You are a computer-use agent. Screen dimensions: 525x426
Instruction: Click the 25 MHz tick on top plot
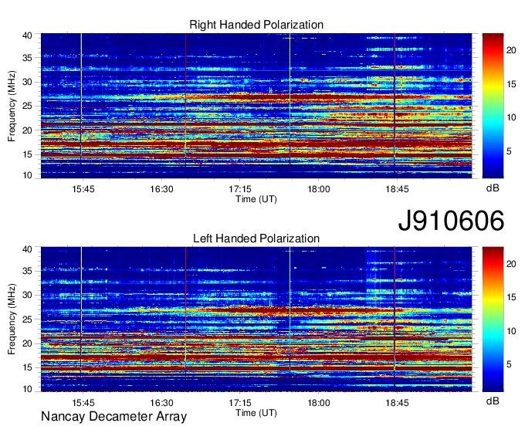pyautogui.click(x=28, y=106)
